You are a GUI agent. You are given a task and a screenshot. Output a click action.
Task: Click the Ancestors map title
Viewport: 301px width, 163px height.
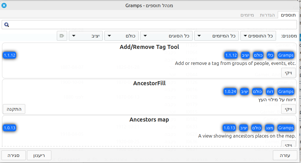(x=149, y=120)
